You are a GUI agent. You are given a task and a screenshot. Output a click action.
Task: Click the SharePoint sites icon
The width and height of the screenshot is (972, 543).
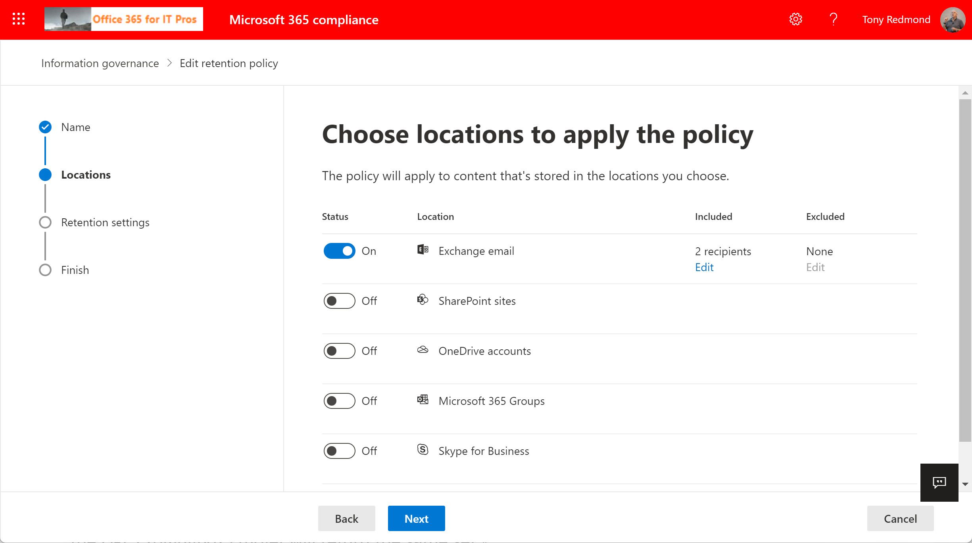click(x=423, y=300)
